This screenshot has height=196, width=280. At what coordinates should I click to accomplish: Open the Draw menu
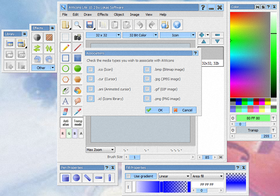click(88, 14)
